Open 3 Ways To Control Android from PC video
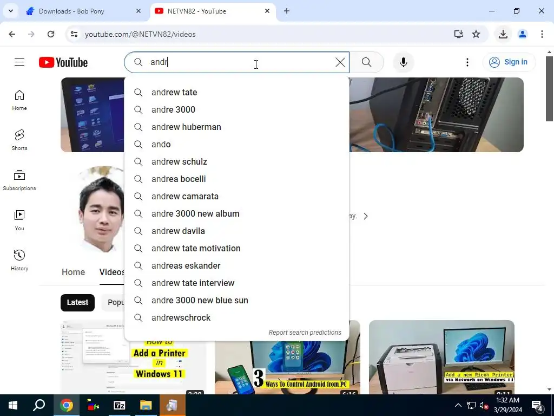This screenshot has width=554, height=416. pyautogui.click(x=287, y=368)
